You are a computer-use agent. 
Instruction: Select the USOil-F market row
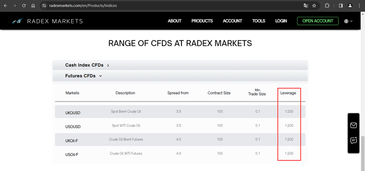coord(180,153)
